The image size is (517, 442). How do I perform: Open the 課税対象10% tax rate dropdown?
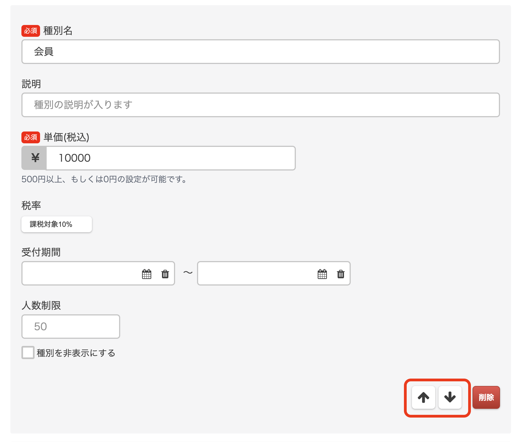pyautogui.click(x=57, y=224)
